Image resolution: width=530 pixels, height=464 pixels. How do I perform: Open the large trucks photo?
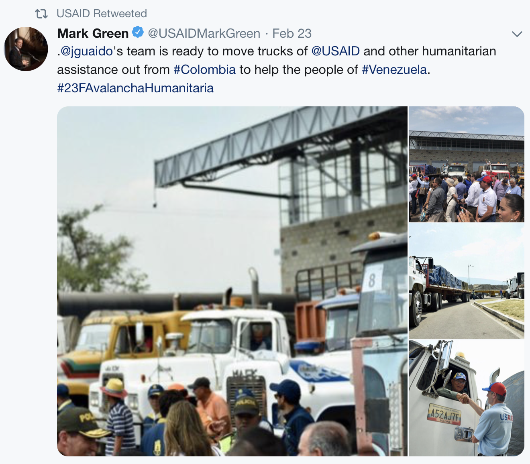(232, 281)
